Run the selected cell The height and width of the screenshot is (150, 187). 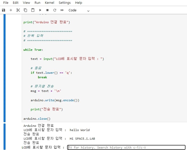pos(40,10)
